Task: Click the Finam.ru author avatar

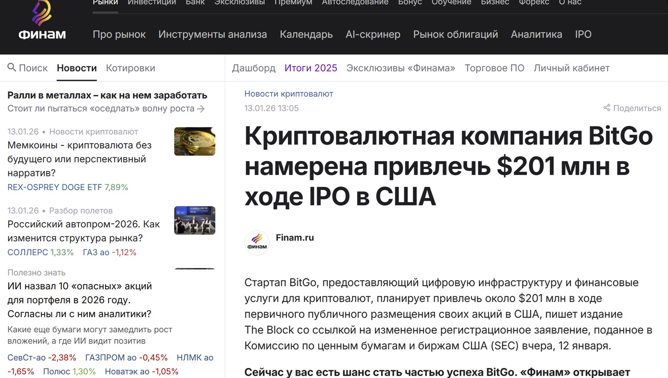Action: click(257, 242)
